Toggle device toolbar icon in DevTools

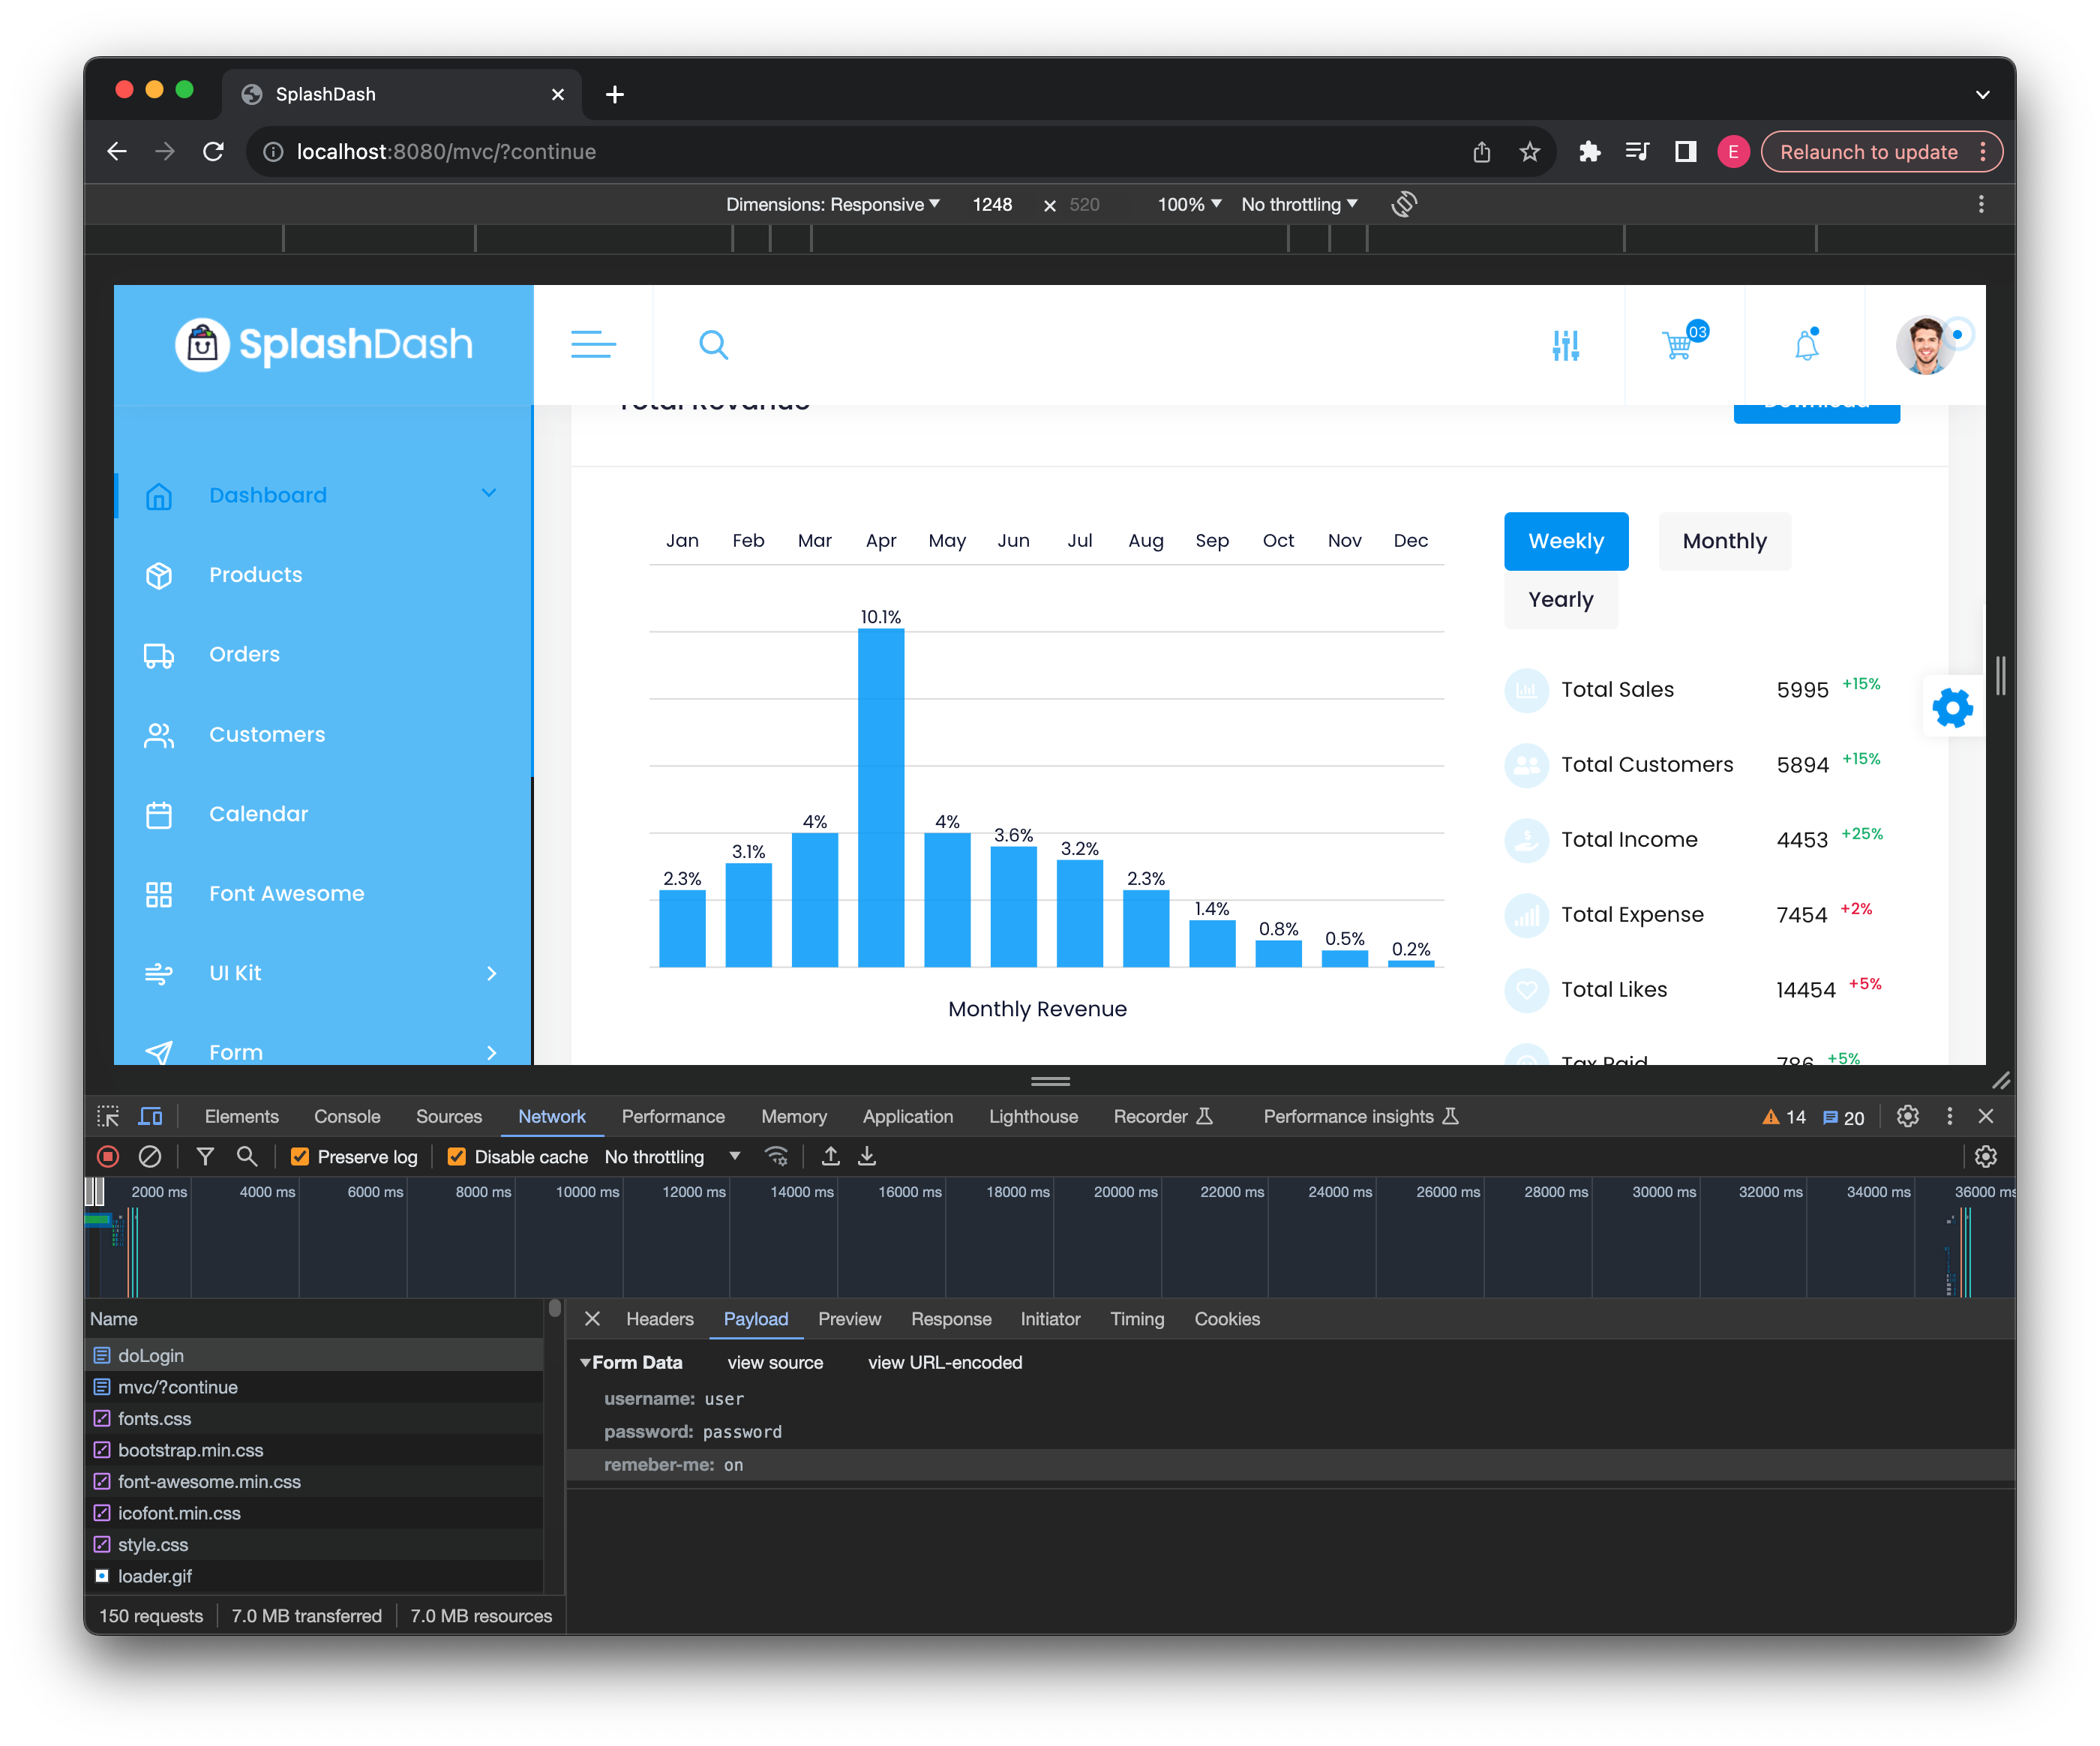pyautogui.click(x=151, y=1117)
